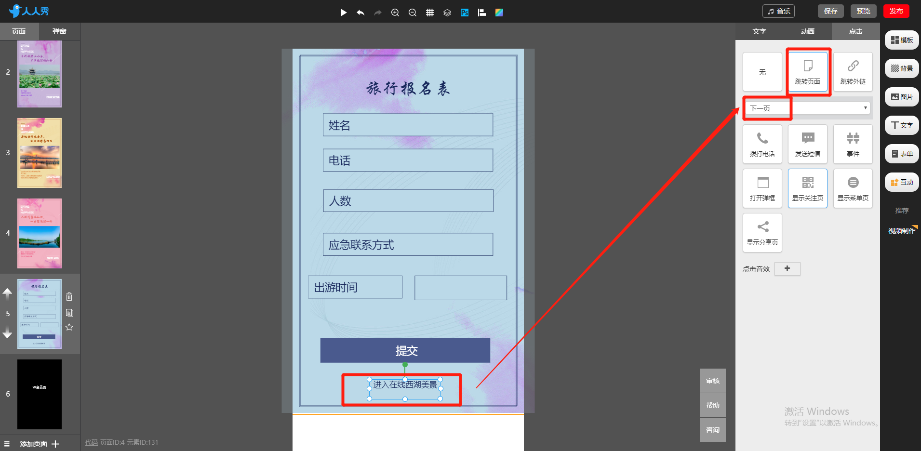Click the redo arrow icon

pos(378,13)
